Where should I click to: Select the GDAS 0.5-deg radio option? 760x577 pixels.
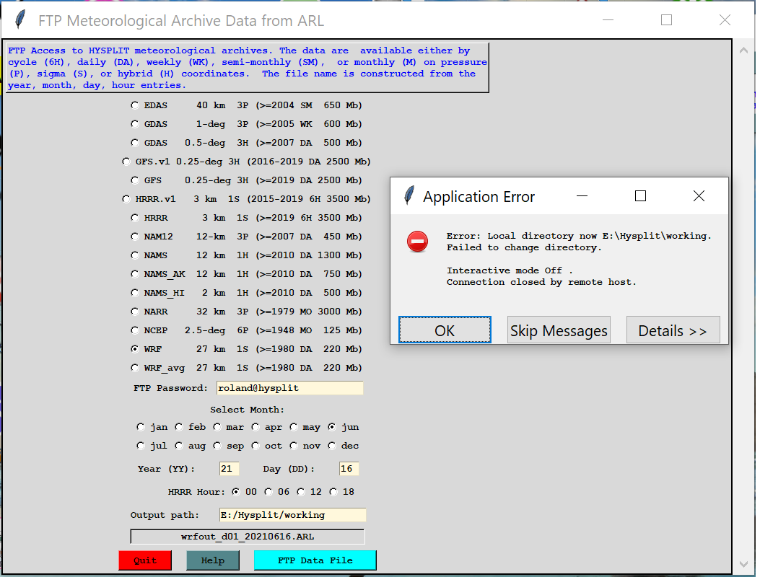coord(135,143)
